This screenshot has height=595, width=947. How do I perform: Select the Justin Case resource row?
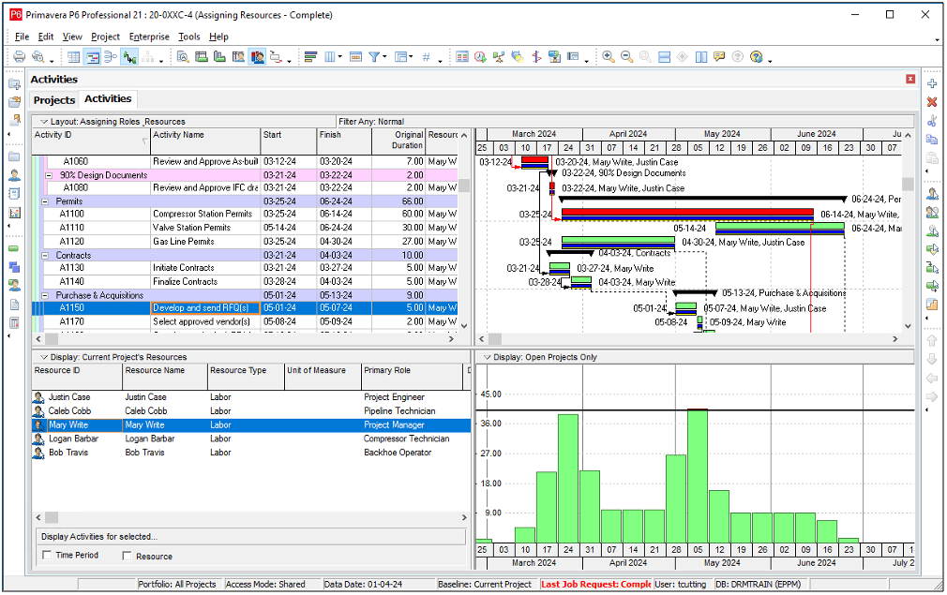pyautogui.click(x=250, y=397)
